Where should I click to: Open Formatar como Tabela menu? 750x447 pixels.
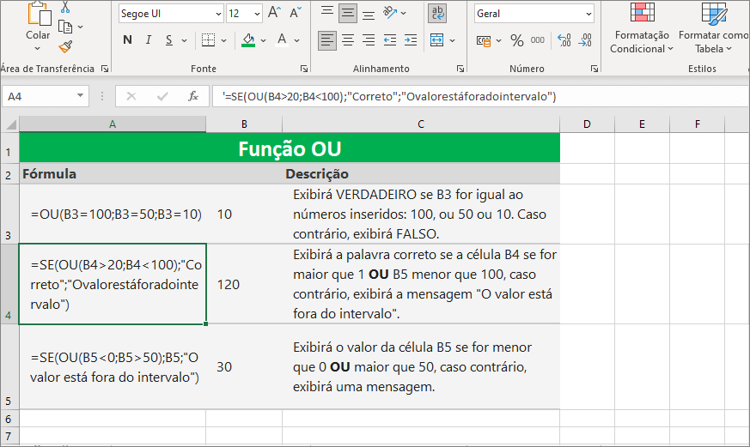click(x=713, y=28)
